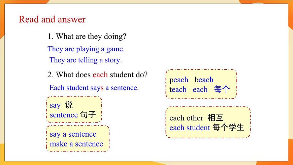Click 'They are telling a story.' answer
The image size is (293, 165).
(86, 60)
